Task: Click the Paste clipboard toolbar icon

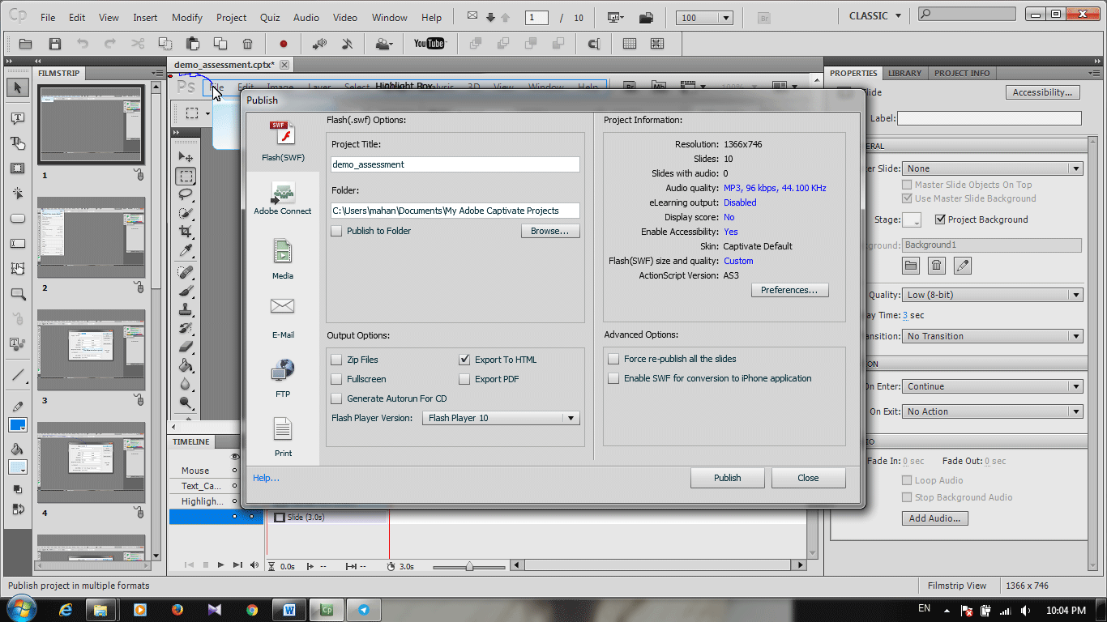Action: 193,44
